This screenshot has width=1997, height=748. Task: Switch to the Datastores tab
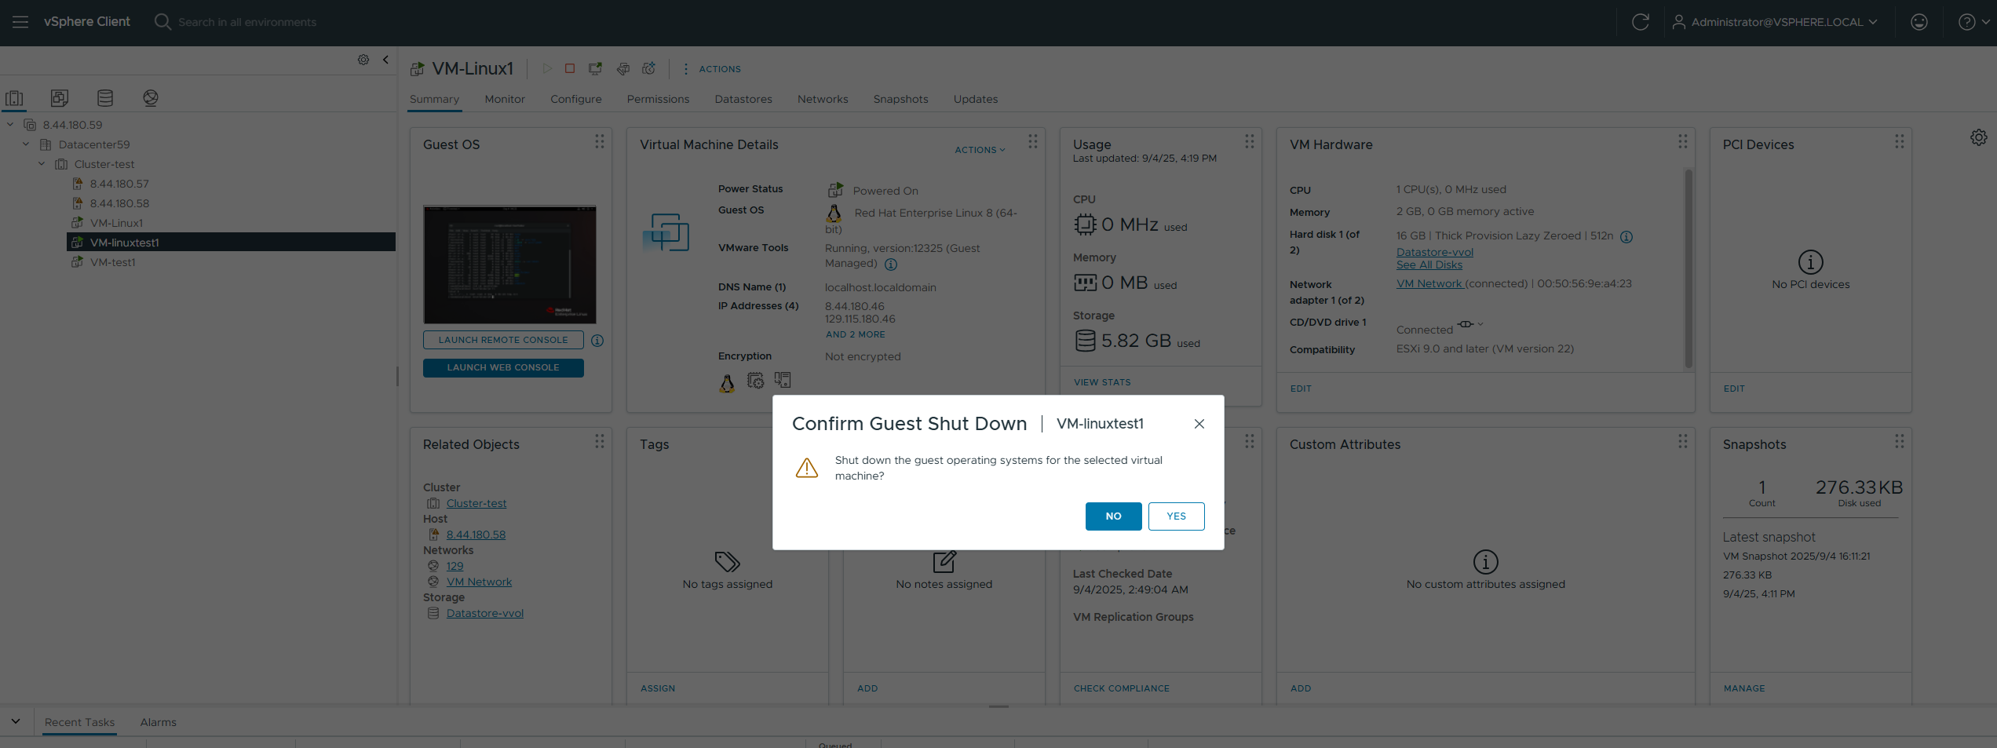(743, 99)
